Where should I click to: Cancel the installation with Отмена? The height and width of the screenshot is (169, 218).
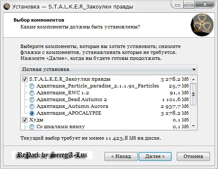tap(193, 156)
